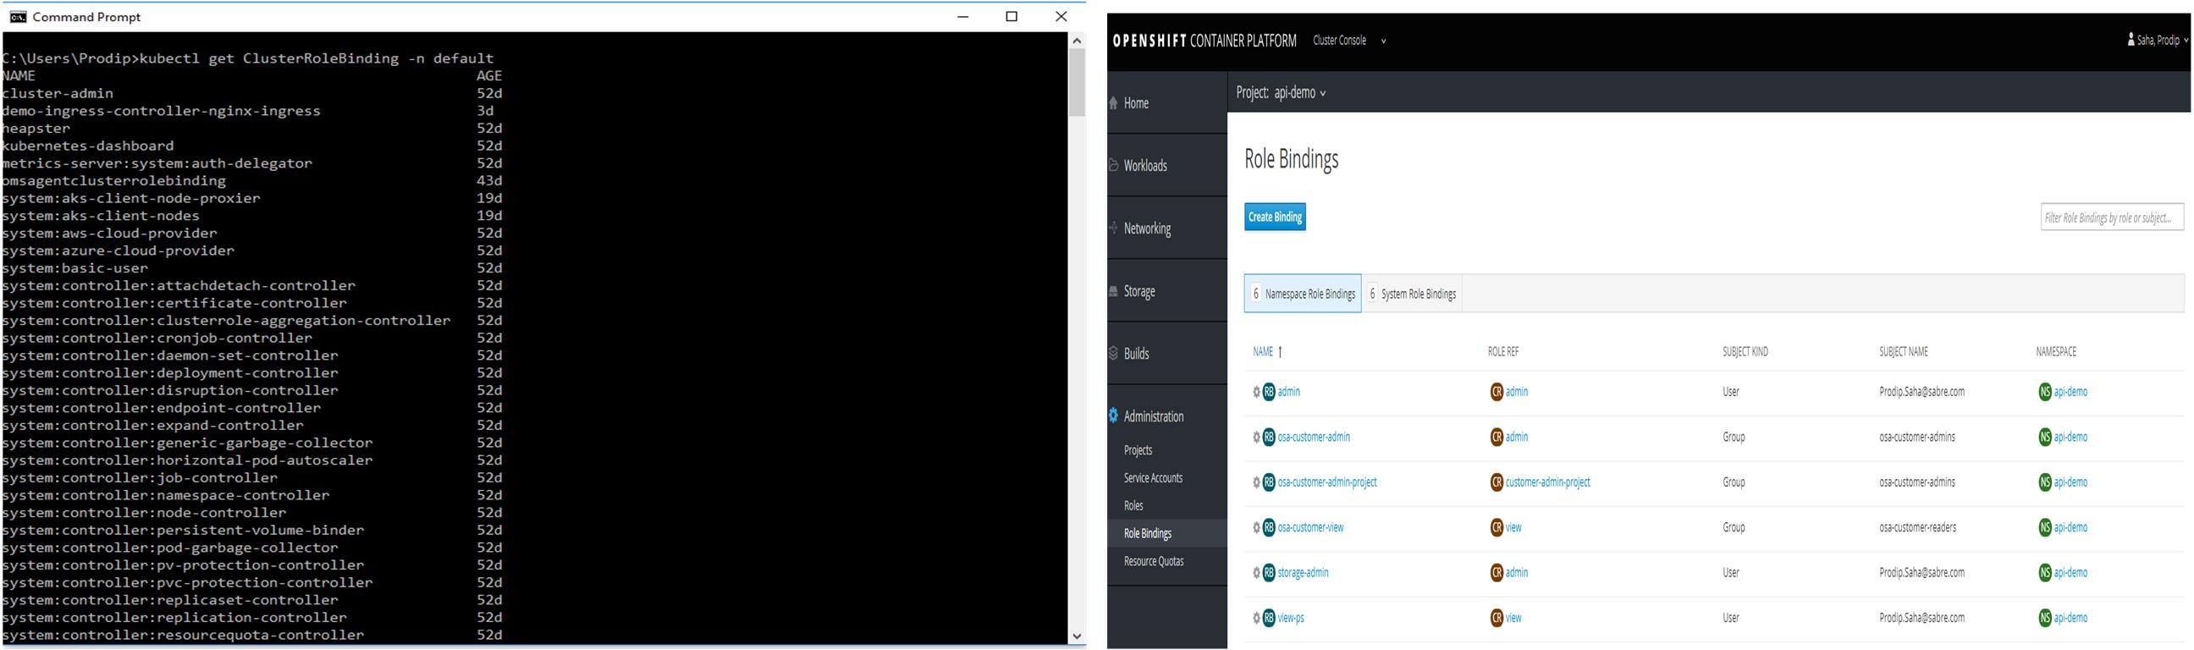This screenshot has width=2194, height=650.
Task: Open the storage-admin binding link
Action: [x=1304, y=572]
